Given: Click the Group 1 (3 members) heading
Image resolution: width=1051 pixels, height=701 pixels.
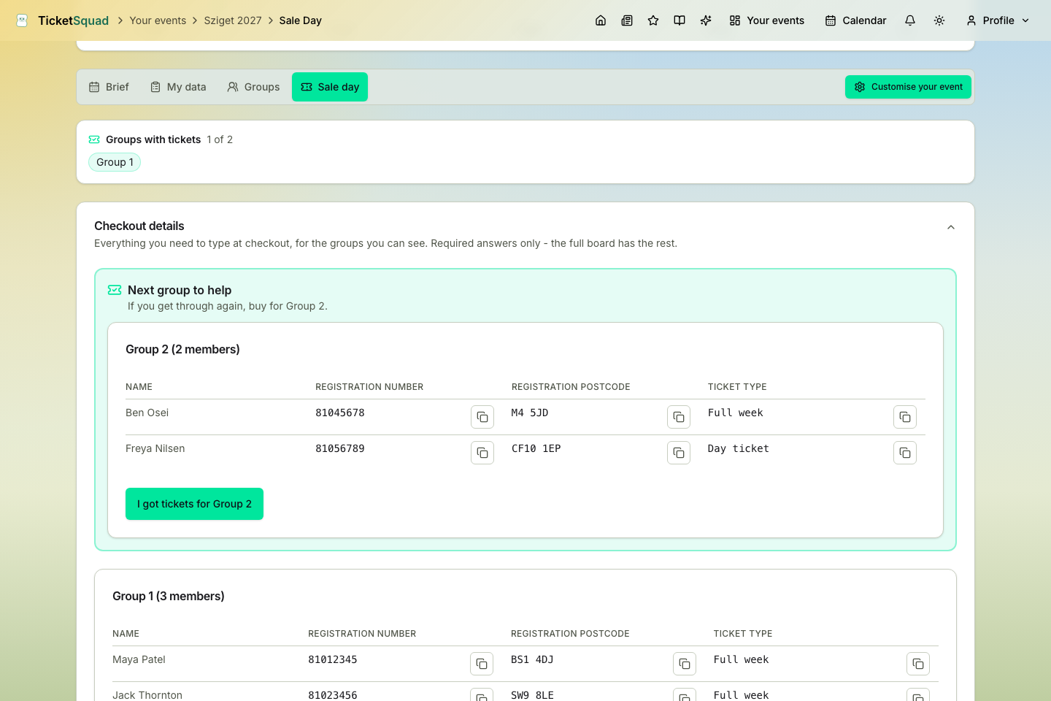Looking at the screenshot, I should point(169,596).
